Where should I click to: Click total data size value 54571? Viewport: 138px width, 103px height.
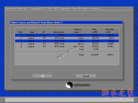pyautogui.click(x=110, y=55)
